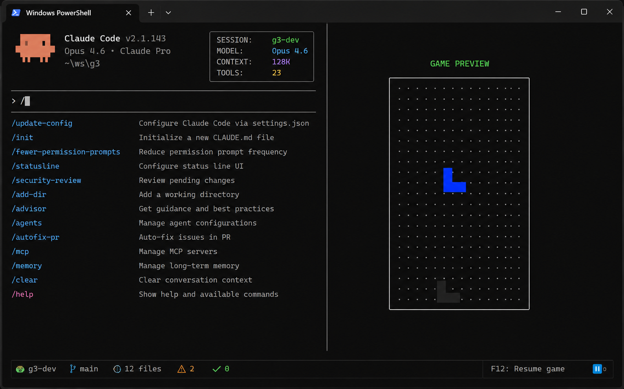Click the '~\ws\g3' working directory path
Viewport: 624px width, 389px height.
[82, 64]
